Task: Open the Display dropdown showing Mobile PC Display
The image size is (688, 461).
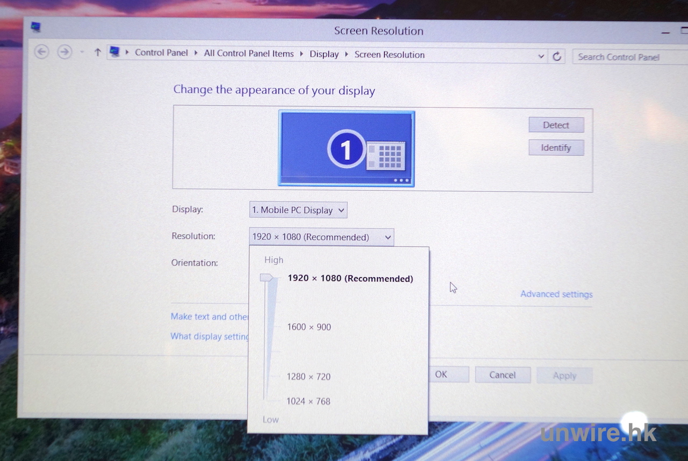Action: coord(298,210)
